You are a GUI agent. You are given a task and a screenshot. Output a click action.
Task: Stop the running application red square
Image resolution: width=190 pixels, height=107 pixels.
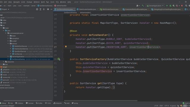click(182, 6)
